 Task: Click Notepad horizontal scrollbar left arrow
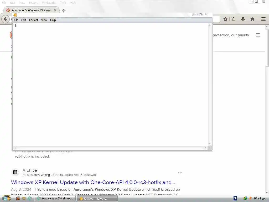point(15,148)
